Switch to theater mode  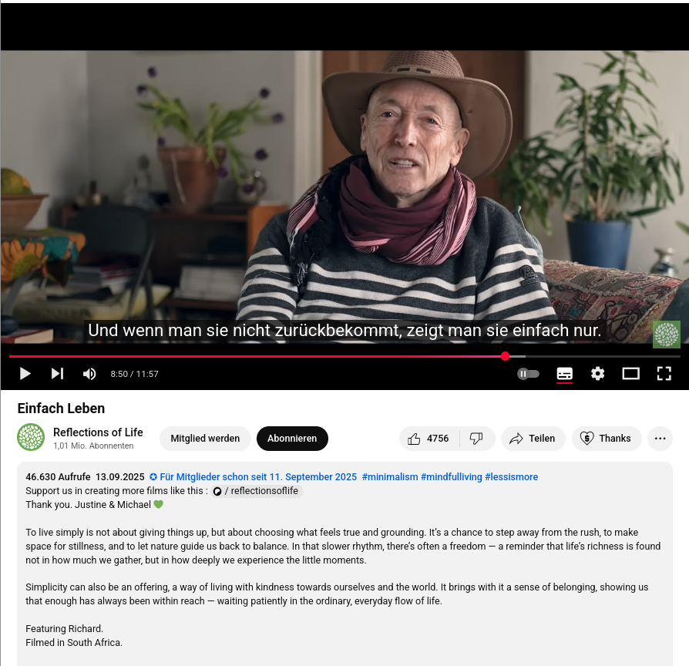630,374
